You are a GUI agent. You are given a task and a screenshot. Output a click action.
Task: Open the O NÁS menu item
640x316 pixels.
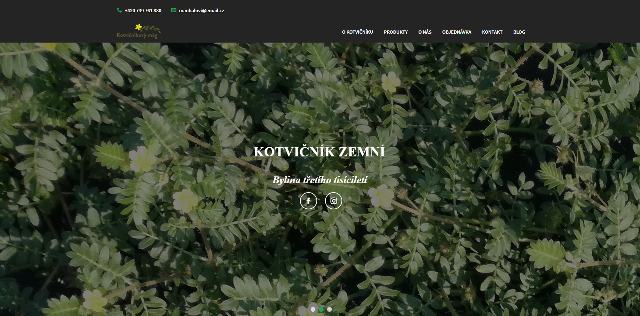click(425, 32)
